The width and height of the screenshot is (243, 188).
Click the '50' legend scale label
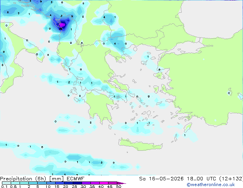pyautogui.click(x=118, y=186)
